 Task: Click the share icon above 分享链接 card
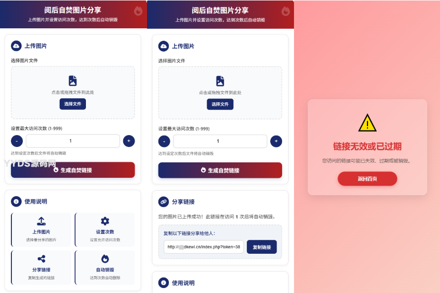41,259
